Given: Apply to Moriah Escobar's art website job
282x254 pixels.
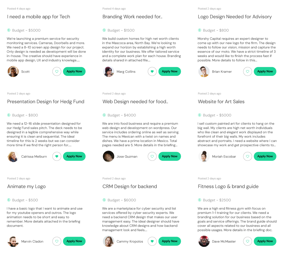Looking at the screenshot, I should (x=265, y=157).
